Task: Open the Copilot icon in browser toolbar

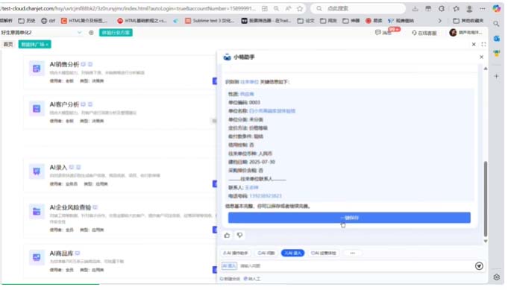Action: click(x=496, y=9)
